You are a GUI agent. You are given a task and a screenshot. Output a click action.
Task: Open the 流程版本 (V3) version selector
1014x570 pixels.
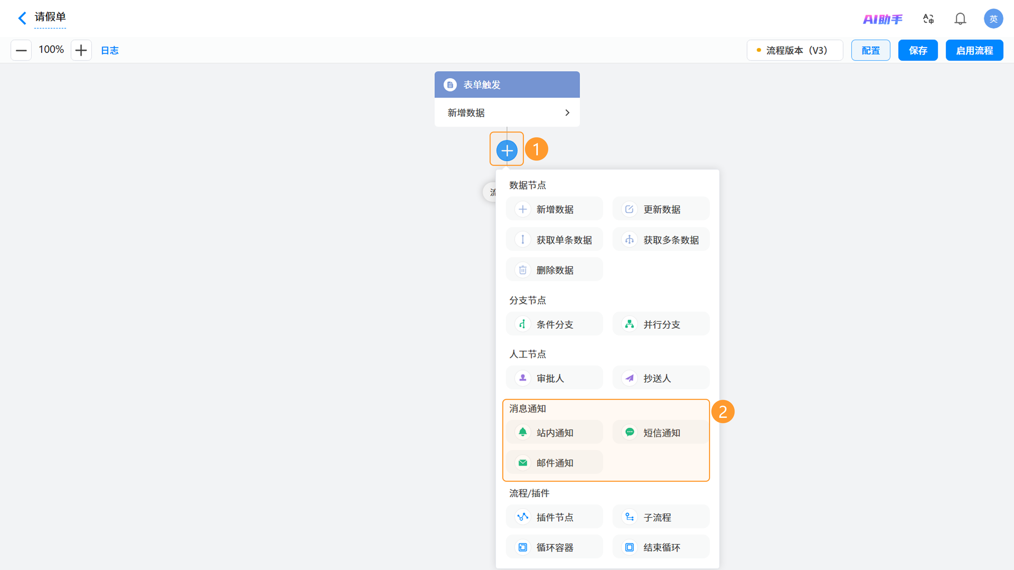(795, 50)
